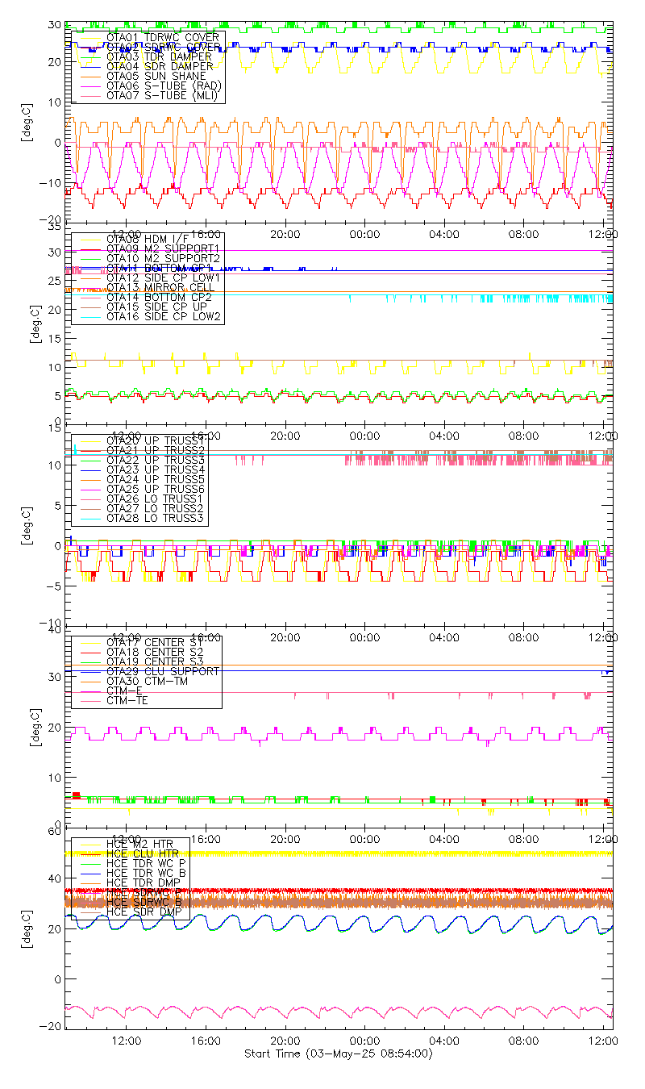Select the OTA15 SIDE CP UP legend label
Viewport: 645px width, 1089px height.
point(156,307)
